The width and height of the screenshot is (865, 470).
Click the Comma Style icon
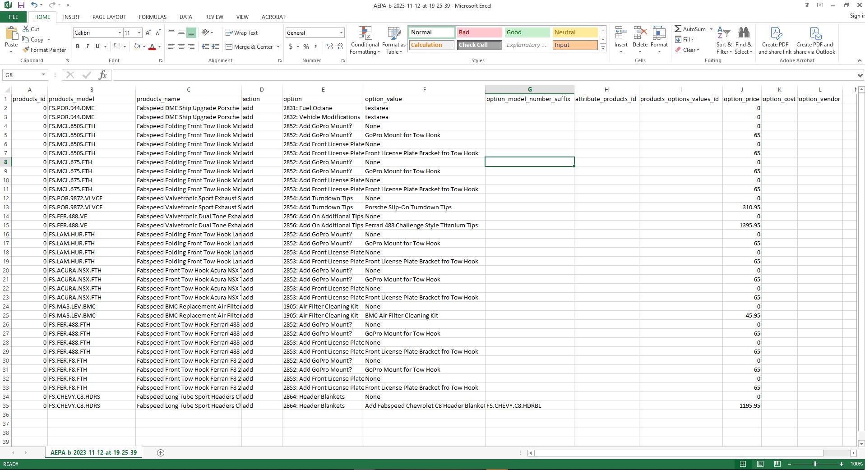click(x=315, y=46)
